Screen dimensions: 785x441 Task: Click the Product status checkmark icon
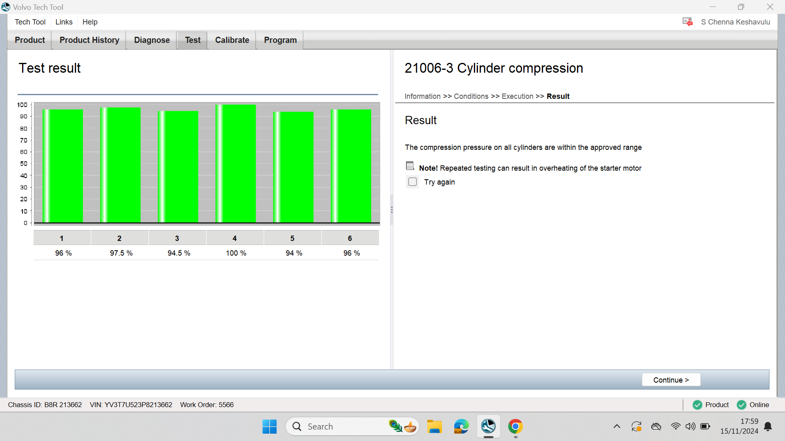[698, 405]
